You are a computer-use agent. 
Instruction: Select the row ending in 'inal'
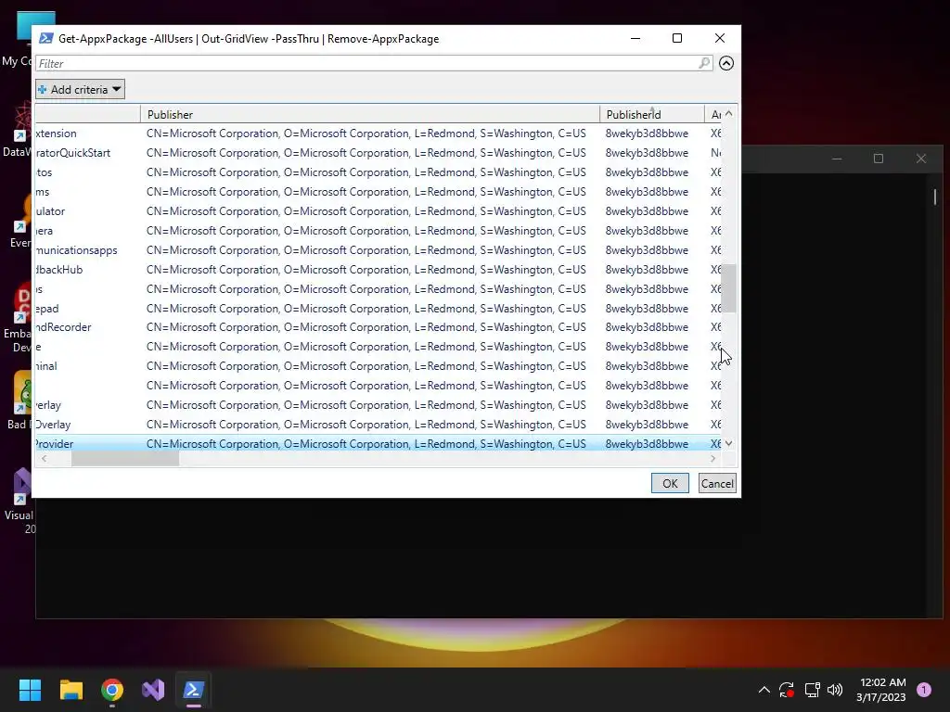[379, 365]
